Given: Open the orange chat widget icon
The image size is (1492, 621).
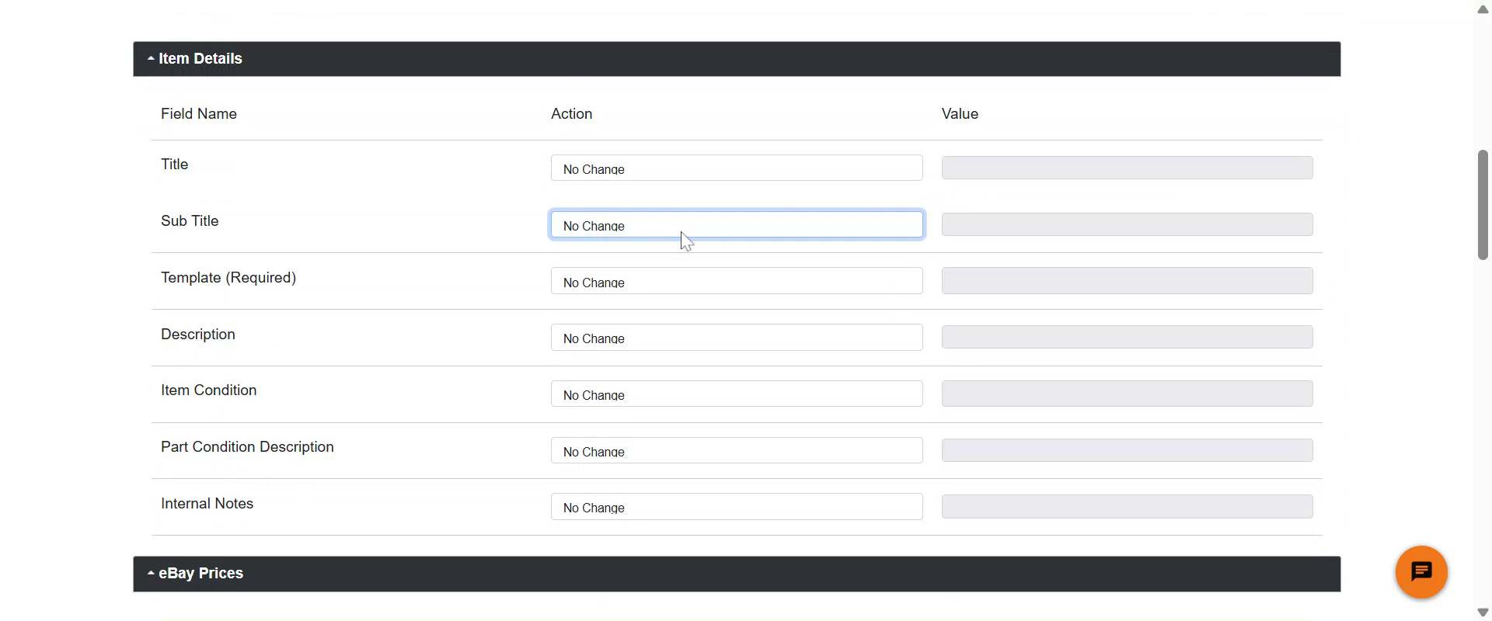Looking at the screenshot, I should tap(1421, 572).
